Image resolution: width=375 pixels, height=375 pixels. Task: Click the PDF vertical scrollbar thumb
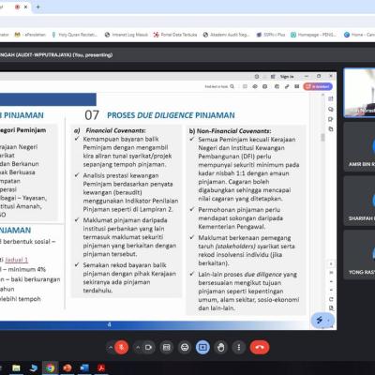tap(322, 138)
